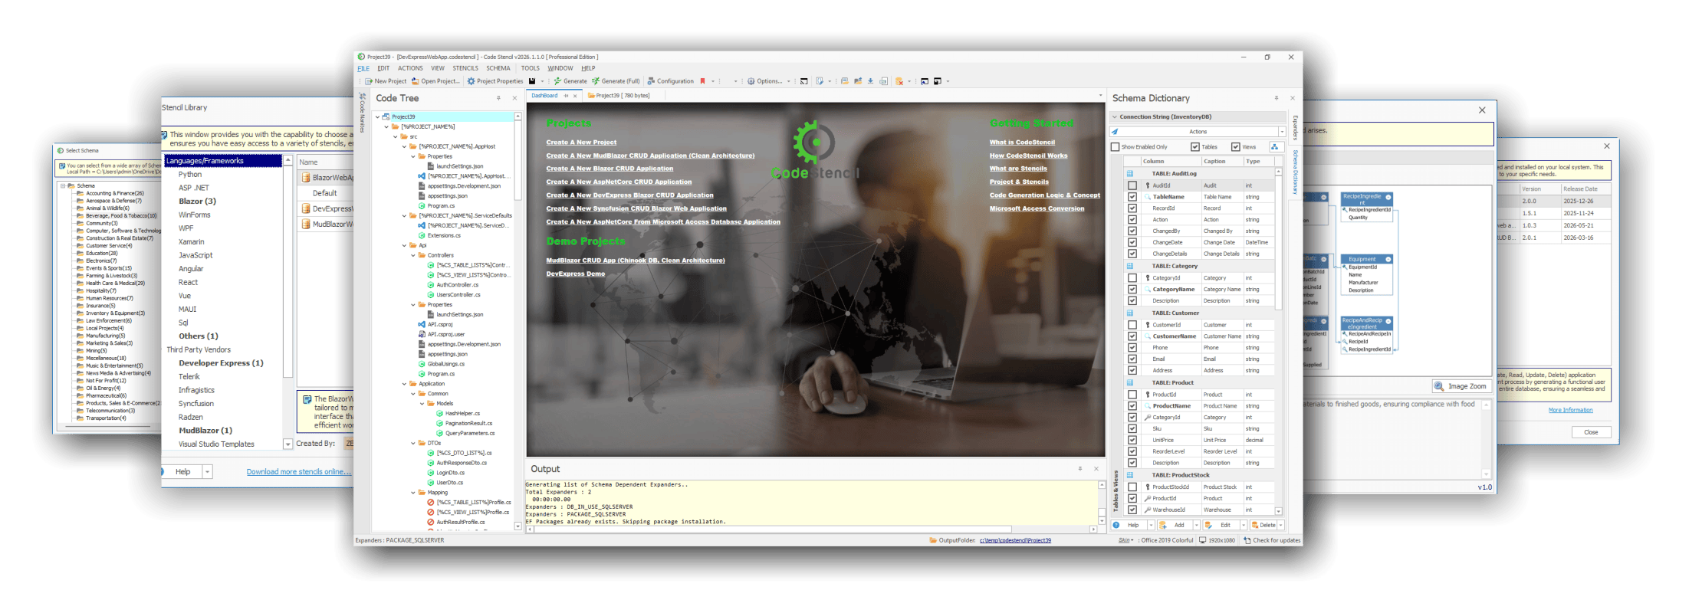This screenshot has width=1689, height=613.
Task: Run Generate from the toolbar
Action: pos(570,81)
